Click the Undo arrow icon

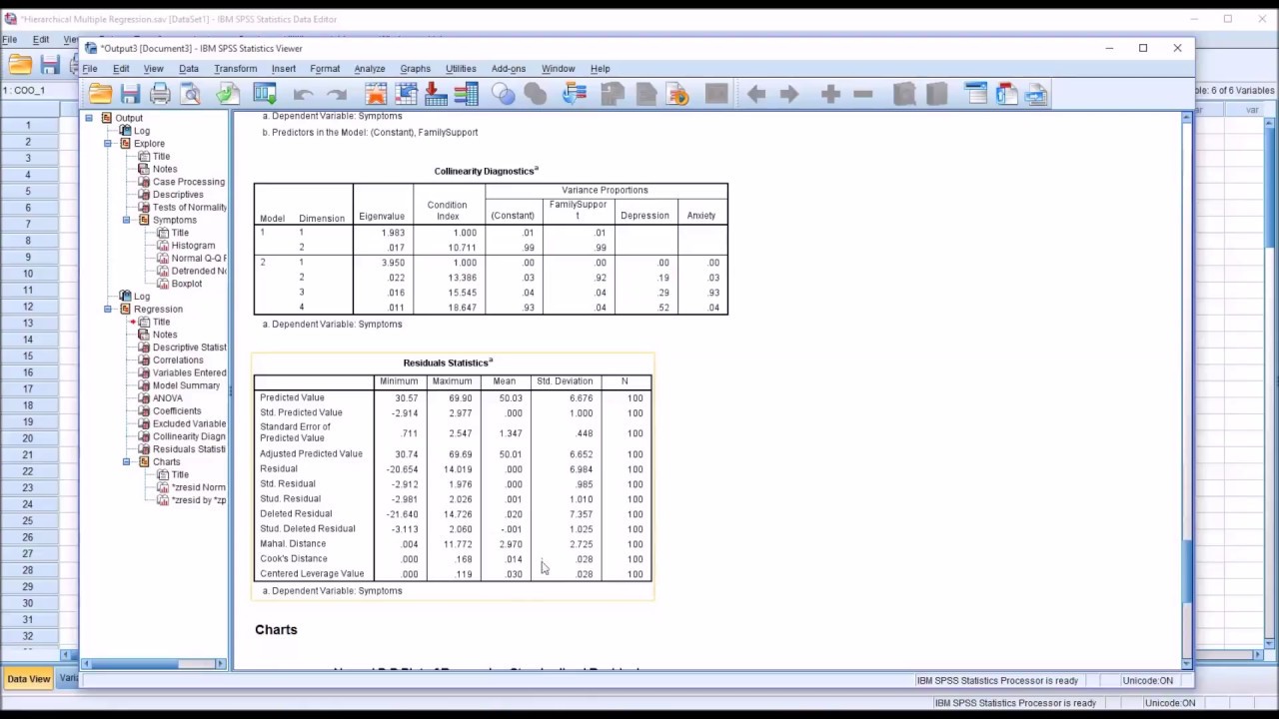304,94
